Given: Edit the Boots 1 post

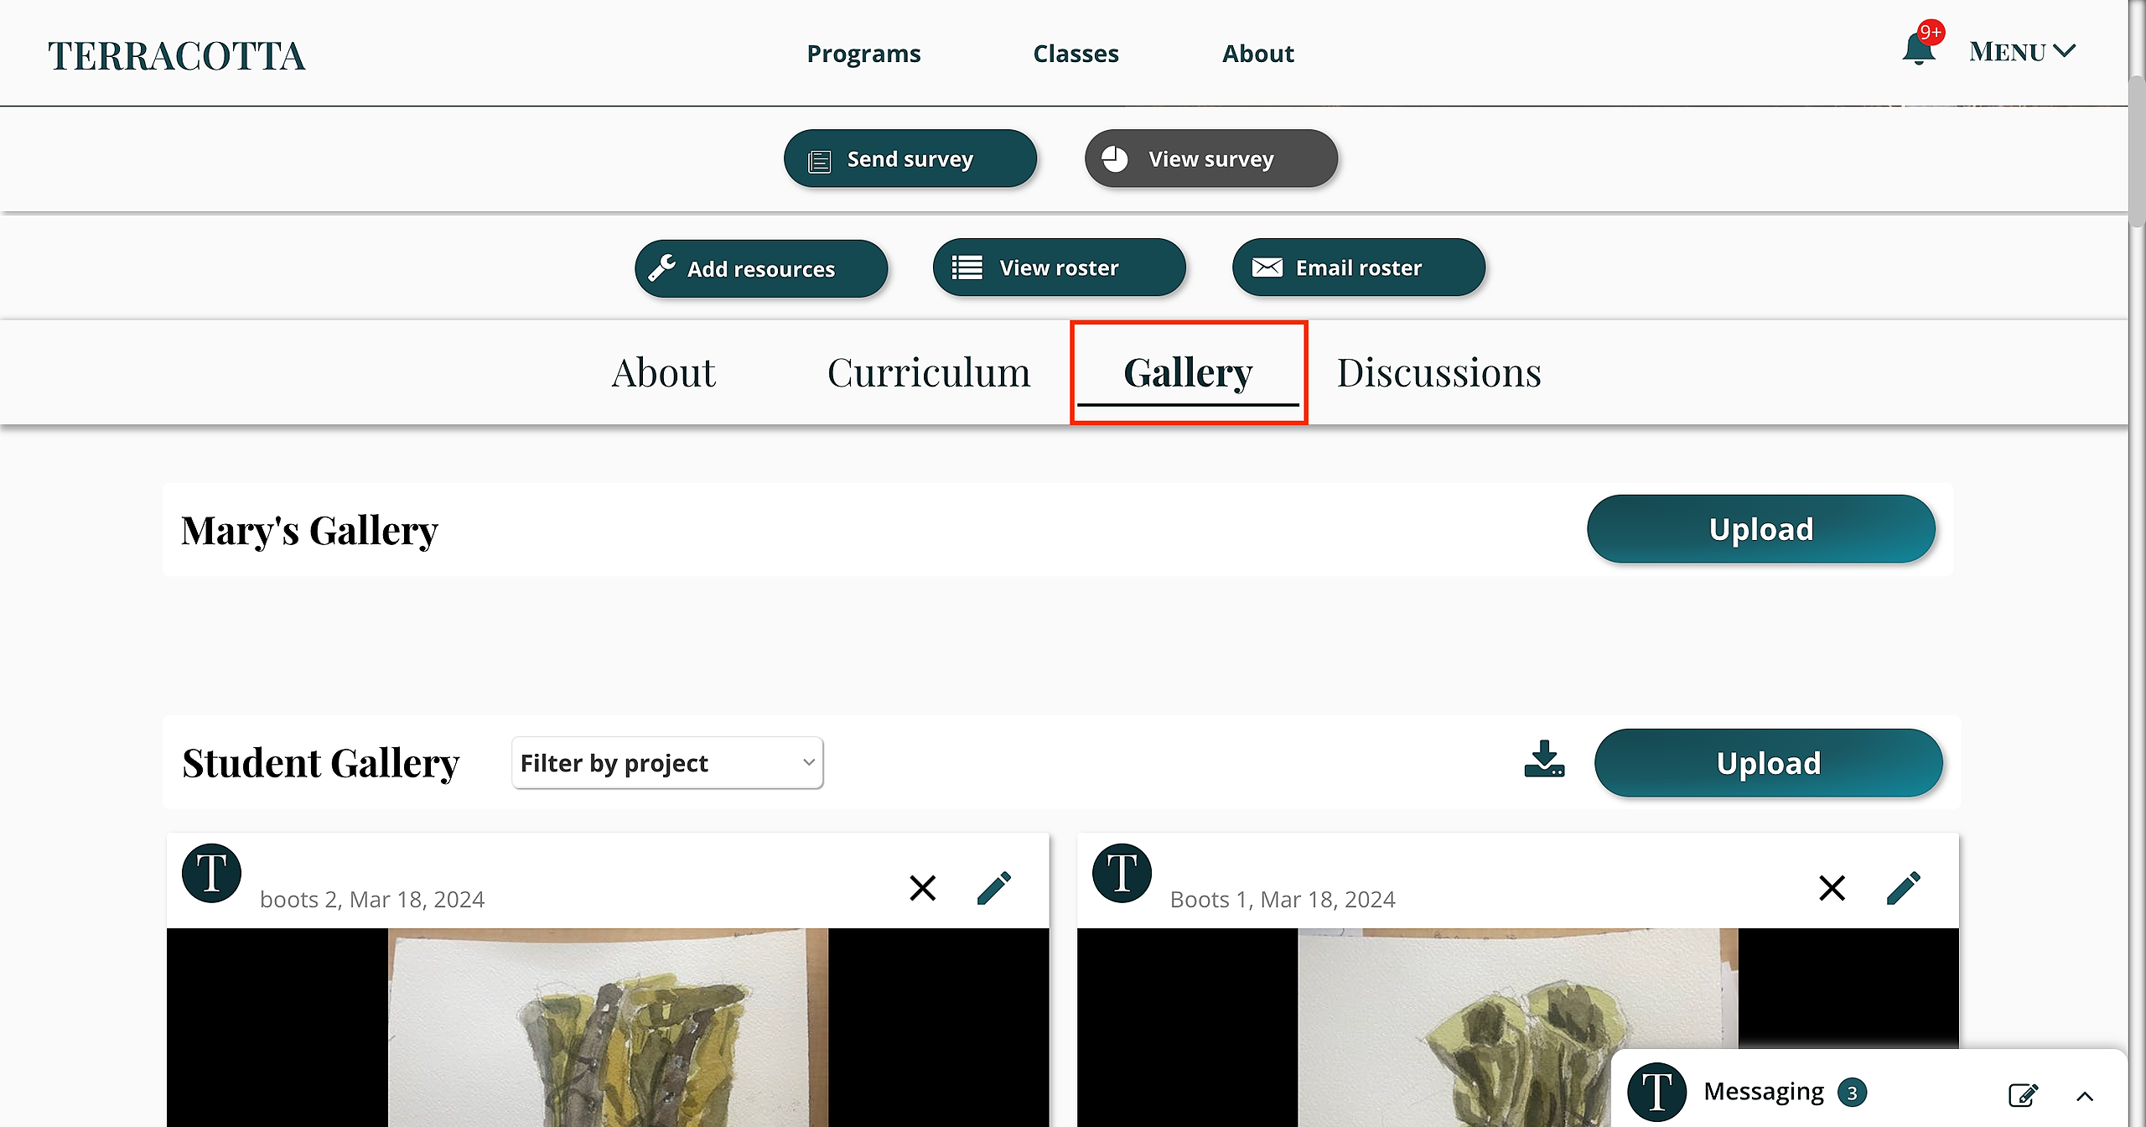Looking at the screenshot, I should point(1904,888).
